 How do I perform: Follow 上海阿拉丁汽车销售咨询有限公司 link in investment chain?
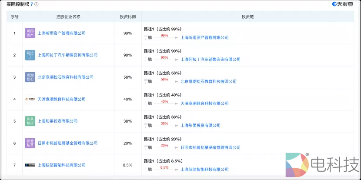(211, 60)
